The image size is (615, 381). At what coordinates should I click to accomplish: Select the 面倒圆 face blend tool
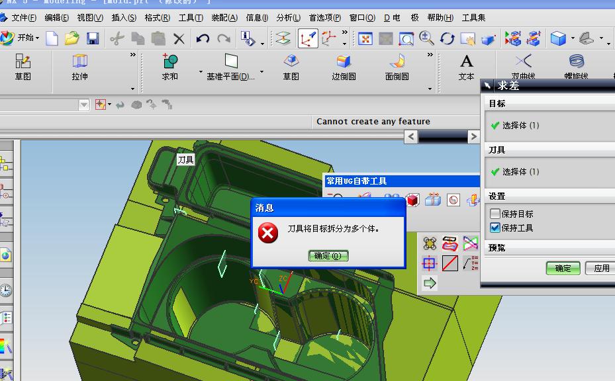[397, 67]
